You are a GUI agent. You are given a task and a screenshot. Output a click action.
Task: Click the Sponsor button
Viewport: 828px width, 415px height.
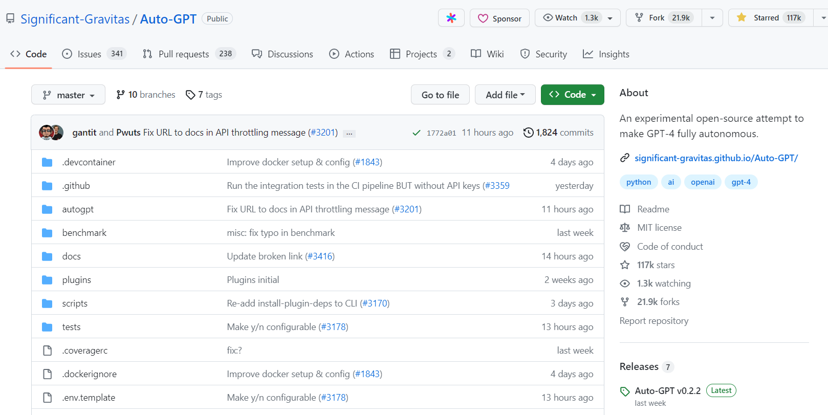tap(499, 18)
